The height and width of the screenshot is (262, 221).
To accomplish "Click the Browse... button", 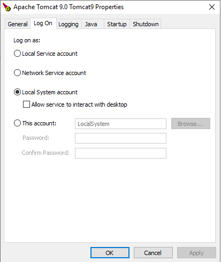I will (x=190, y=123).
